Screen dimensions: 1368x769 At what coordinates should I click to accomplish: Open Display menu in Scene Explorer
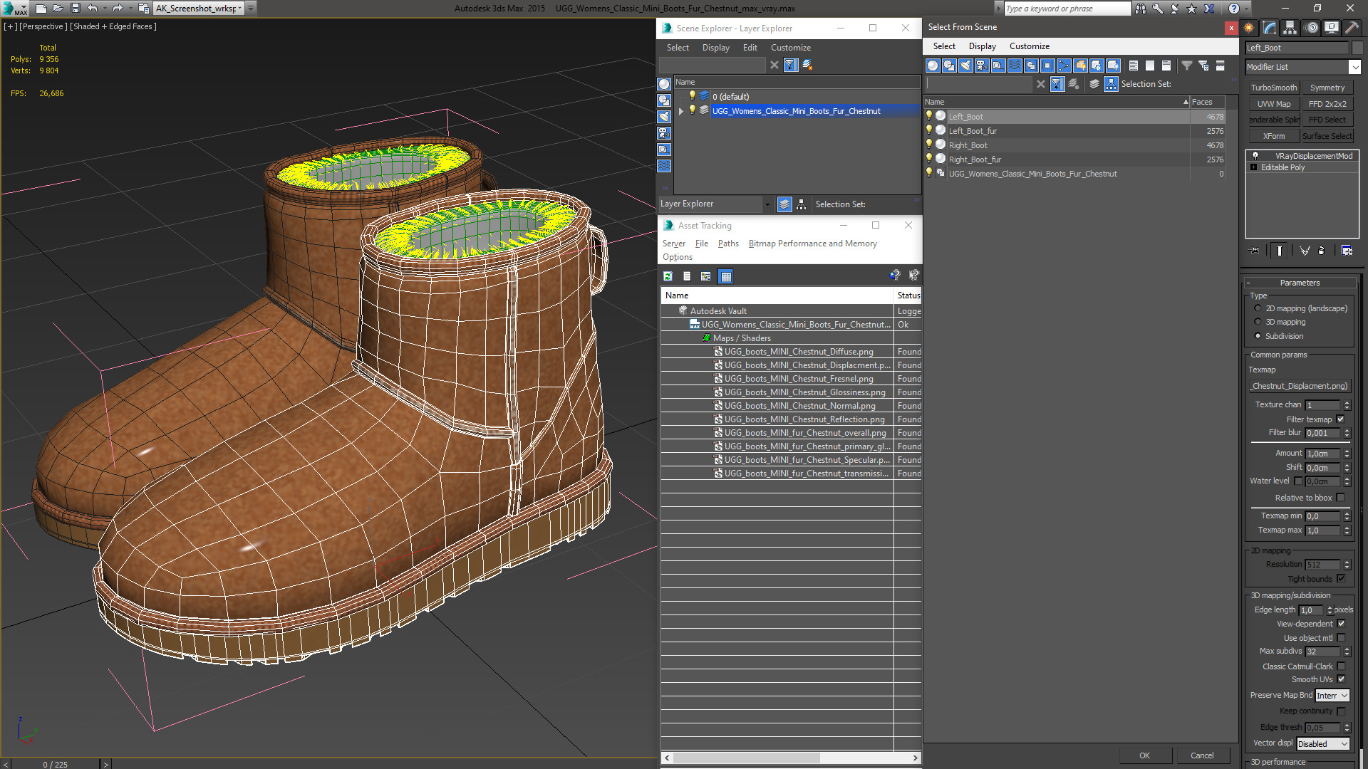(x=715, y=48)
